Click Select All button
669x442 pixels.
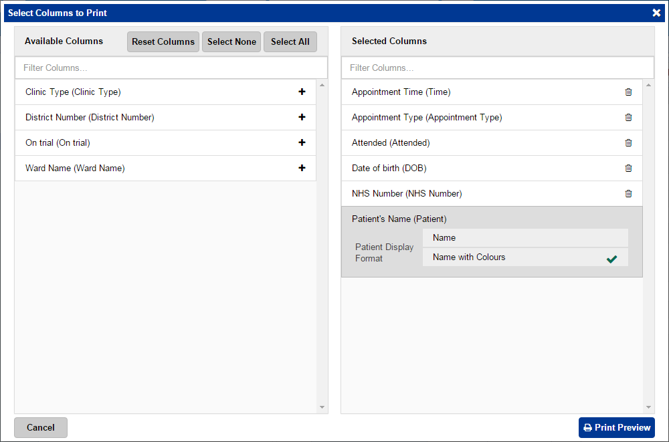click(290, 41)
